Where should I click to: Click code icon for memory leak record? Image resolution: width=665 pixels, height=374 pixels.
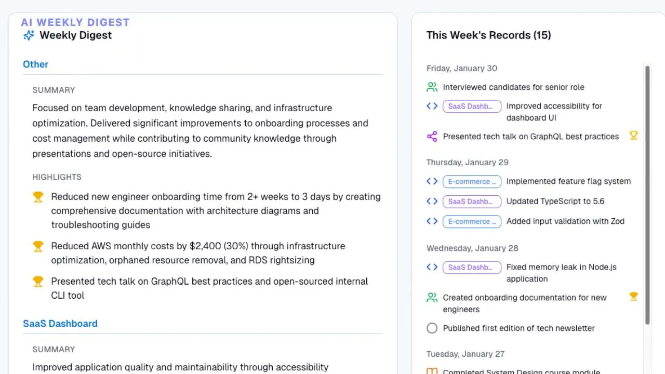[x=432, y=267]
